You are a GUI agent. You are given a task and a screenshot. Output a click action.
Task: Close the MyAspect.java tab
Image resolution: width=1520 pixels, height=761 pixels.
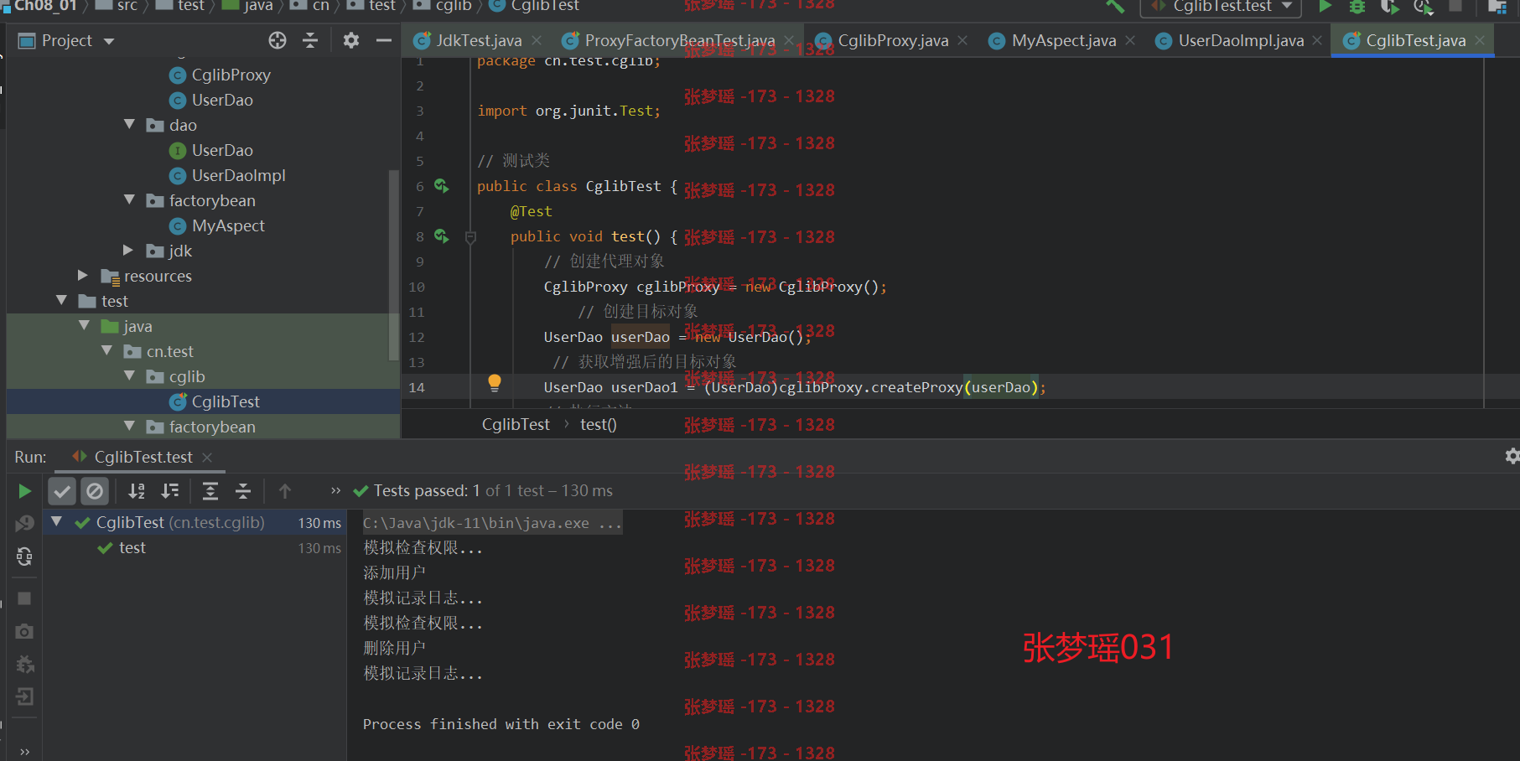point(1130,40)
